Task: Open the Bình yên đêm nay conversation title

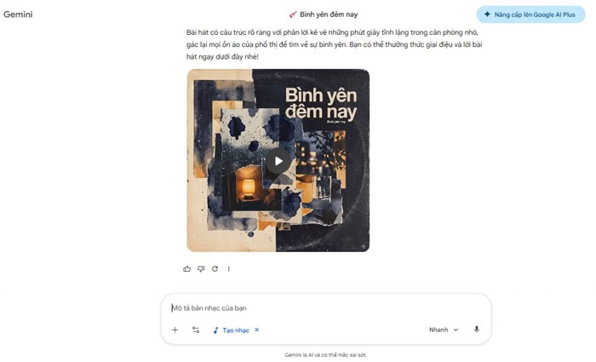Action: coord(329,14)
